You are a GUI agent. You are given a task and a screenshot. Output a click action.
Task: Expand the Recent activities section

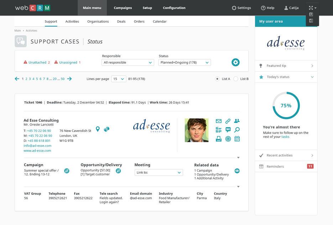tap(286, 155)
